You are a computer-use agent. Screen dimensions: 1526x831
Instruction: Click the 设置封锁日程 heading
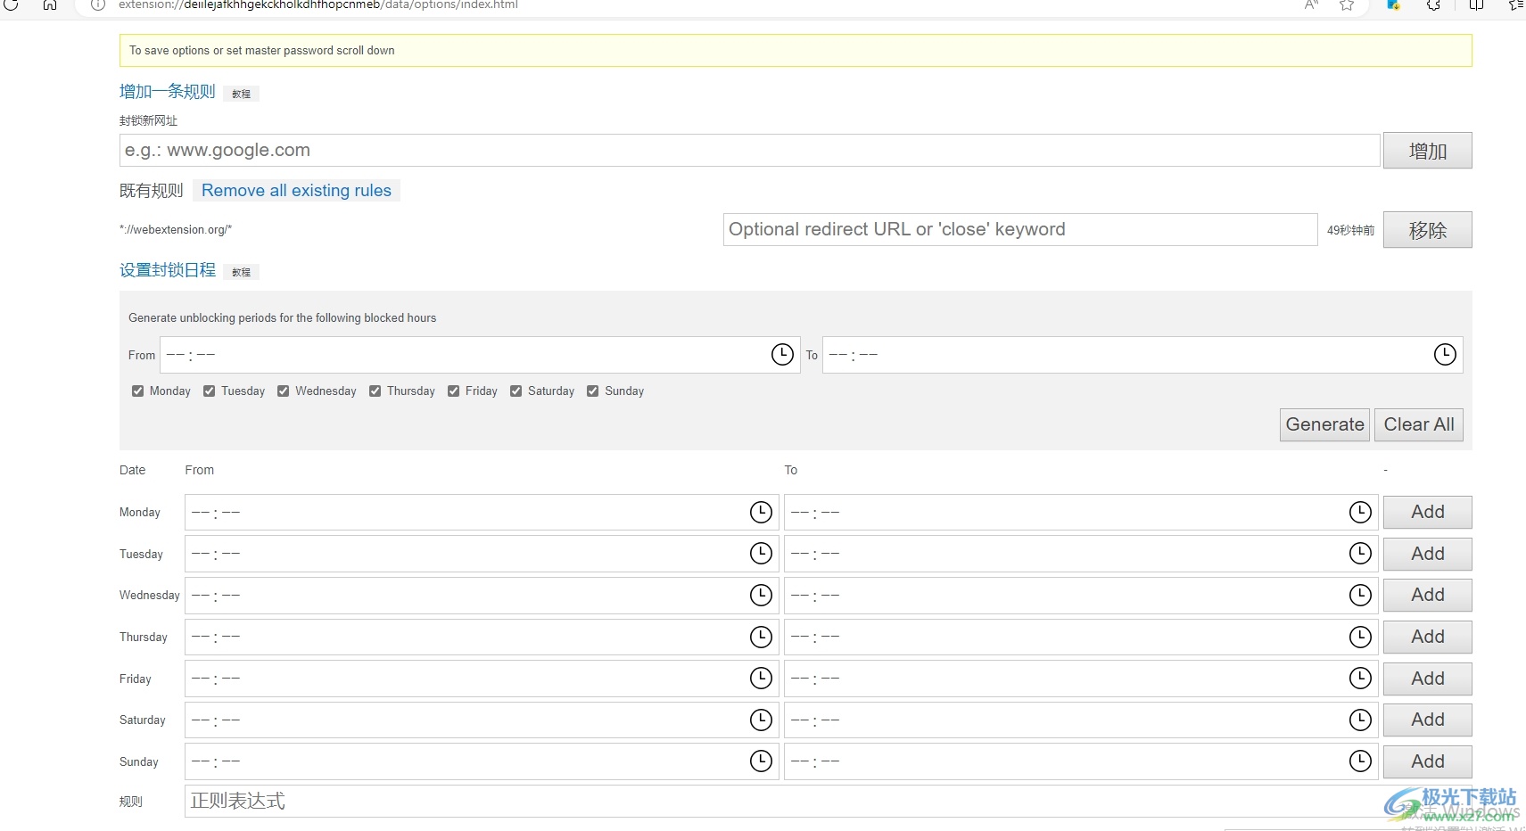(168, 270)
